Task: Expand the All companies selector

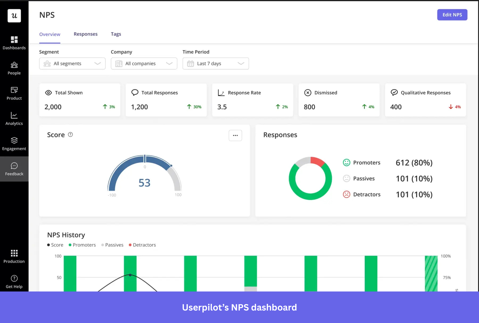Action: [x=144, y=64]
